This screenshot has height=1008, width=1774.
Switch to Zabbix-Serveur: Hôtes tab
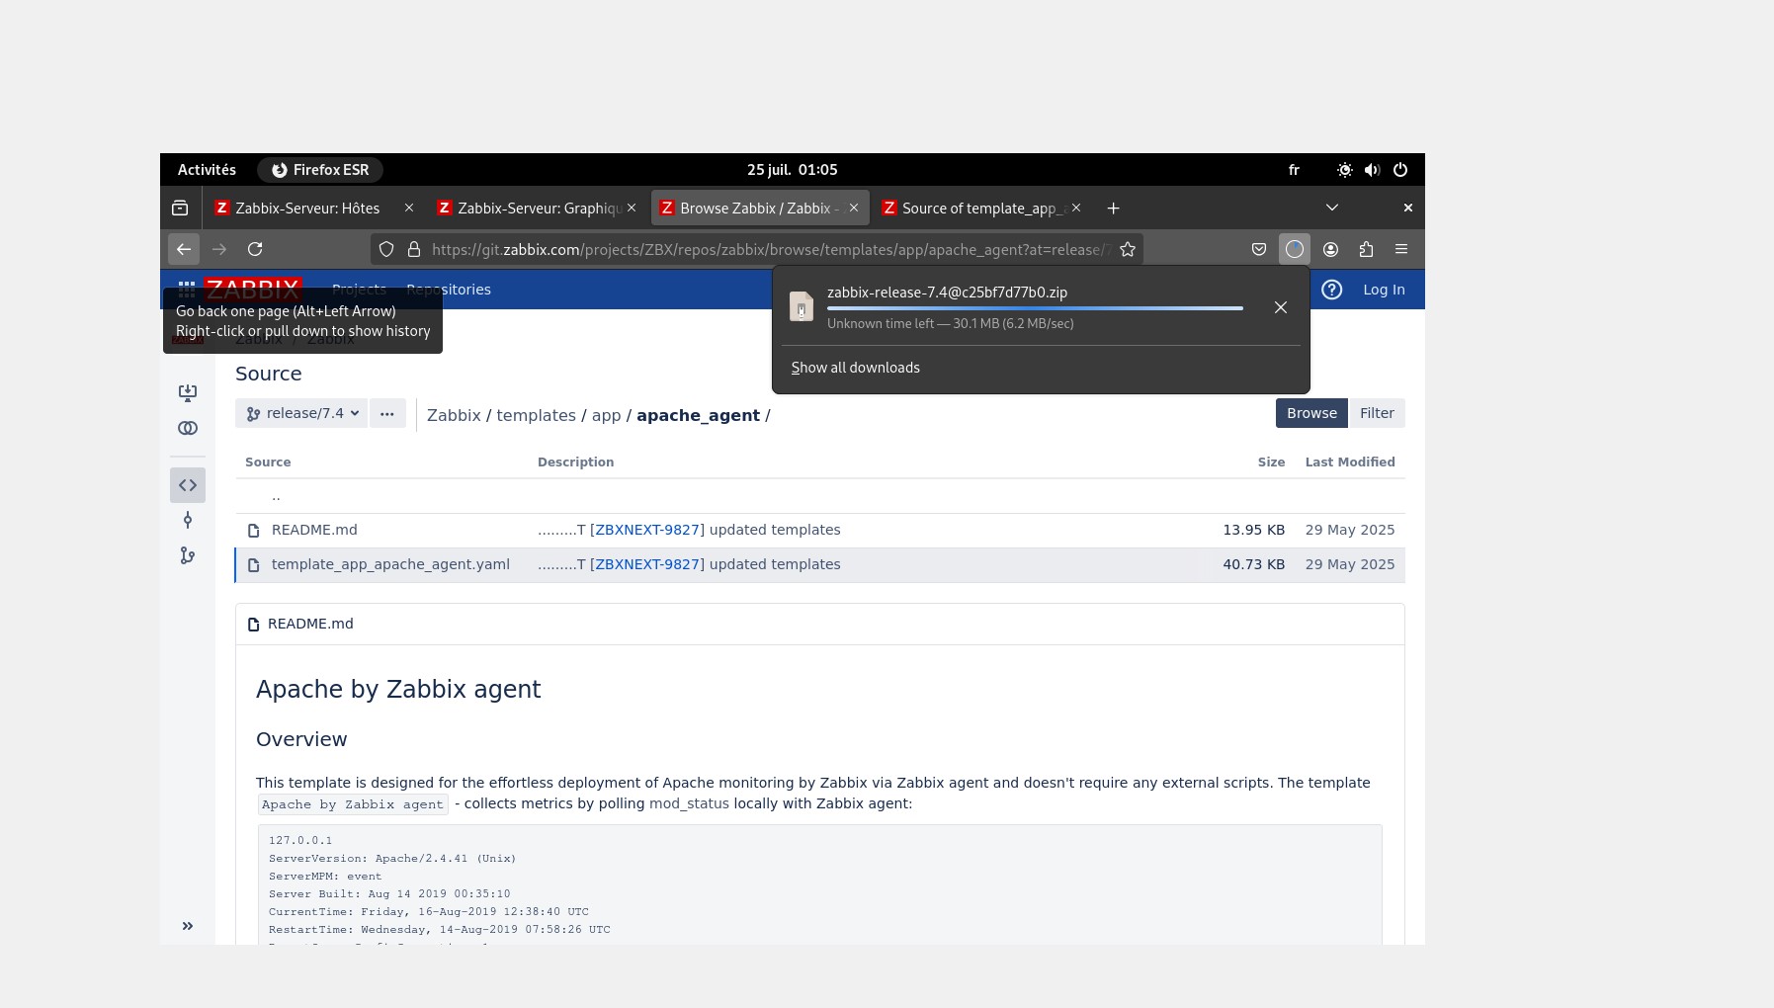(x=307, y=209)
